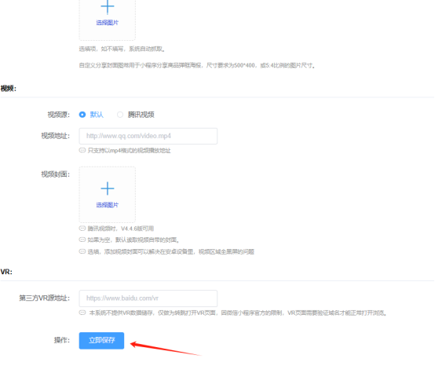Viewport: 435px width, 388px height.
Task: Focus the 第三方VR源地址 input field
Action: pos(148,298)
